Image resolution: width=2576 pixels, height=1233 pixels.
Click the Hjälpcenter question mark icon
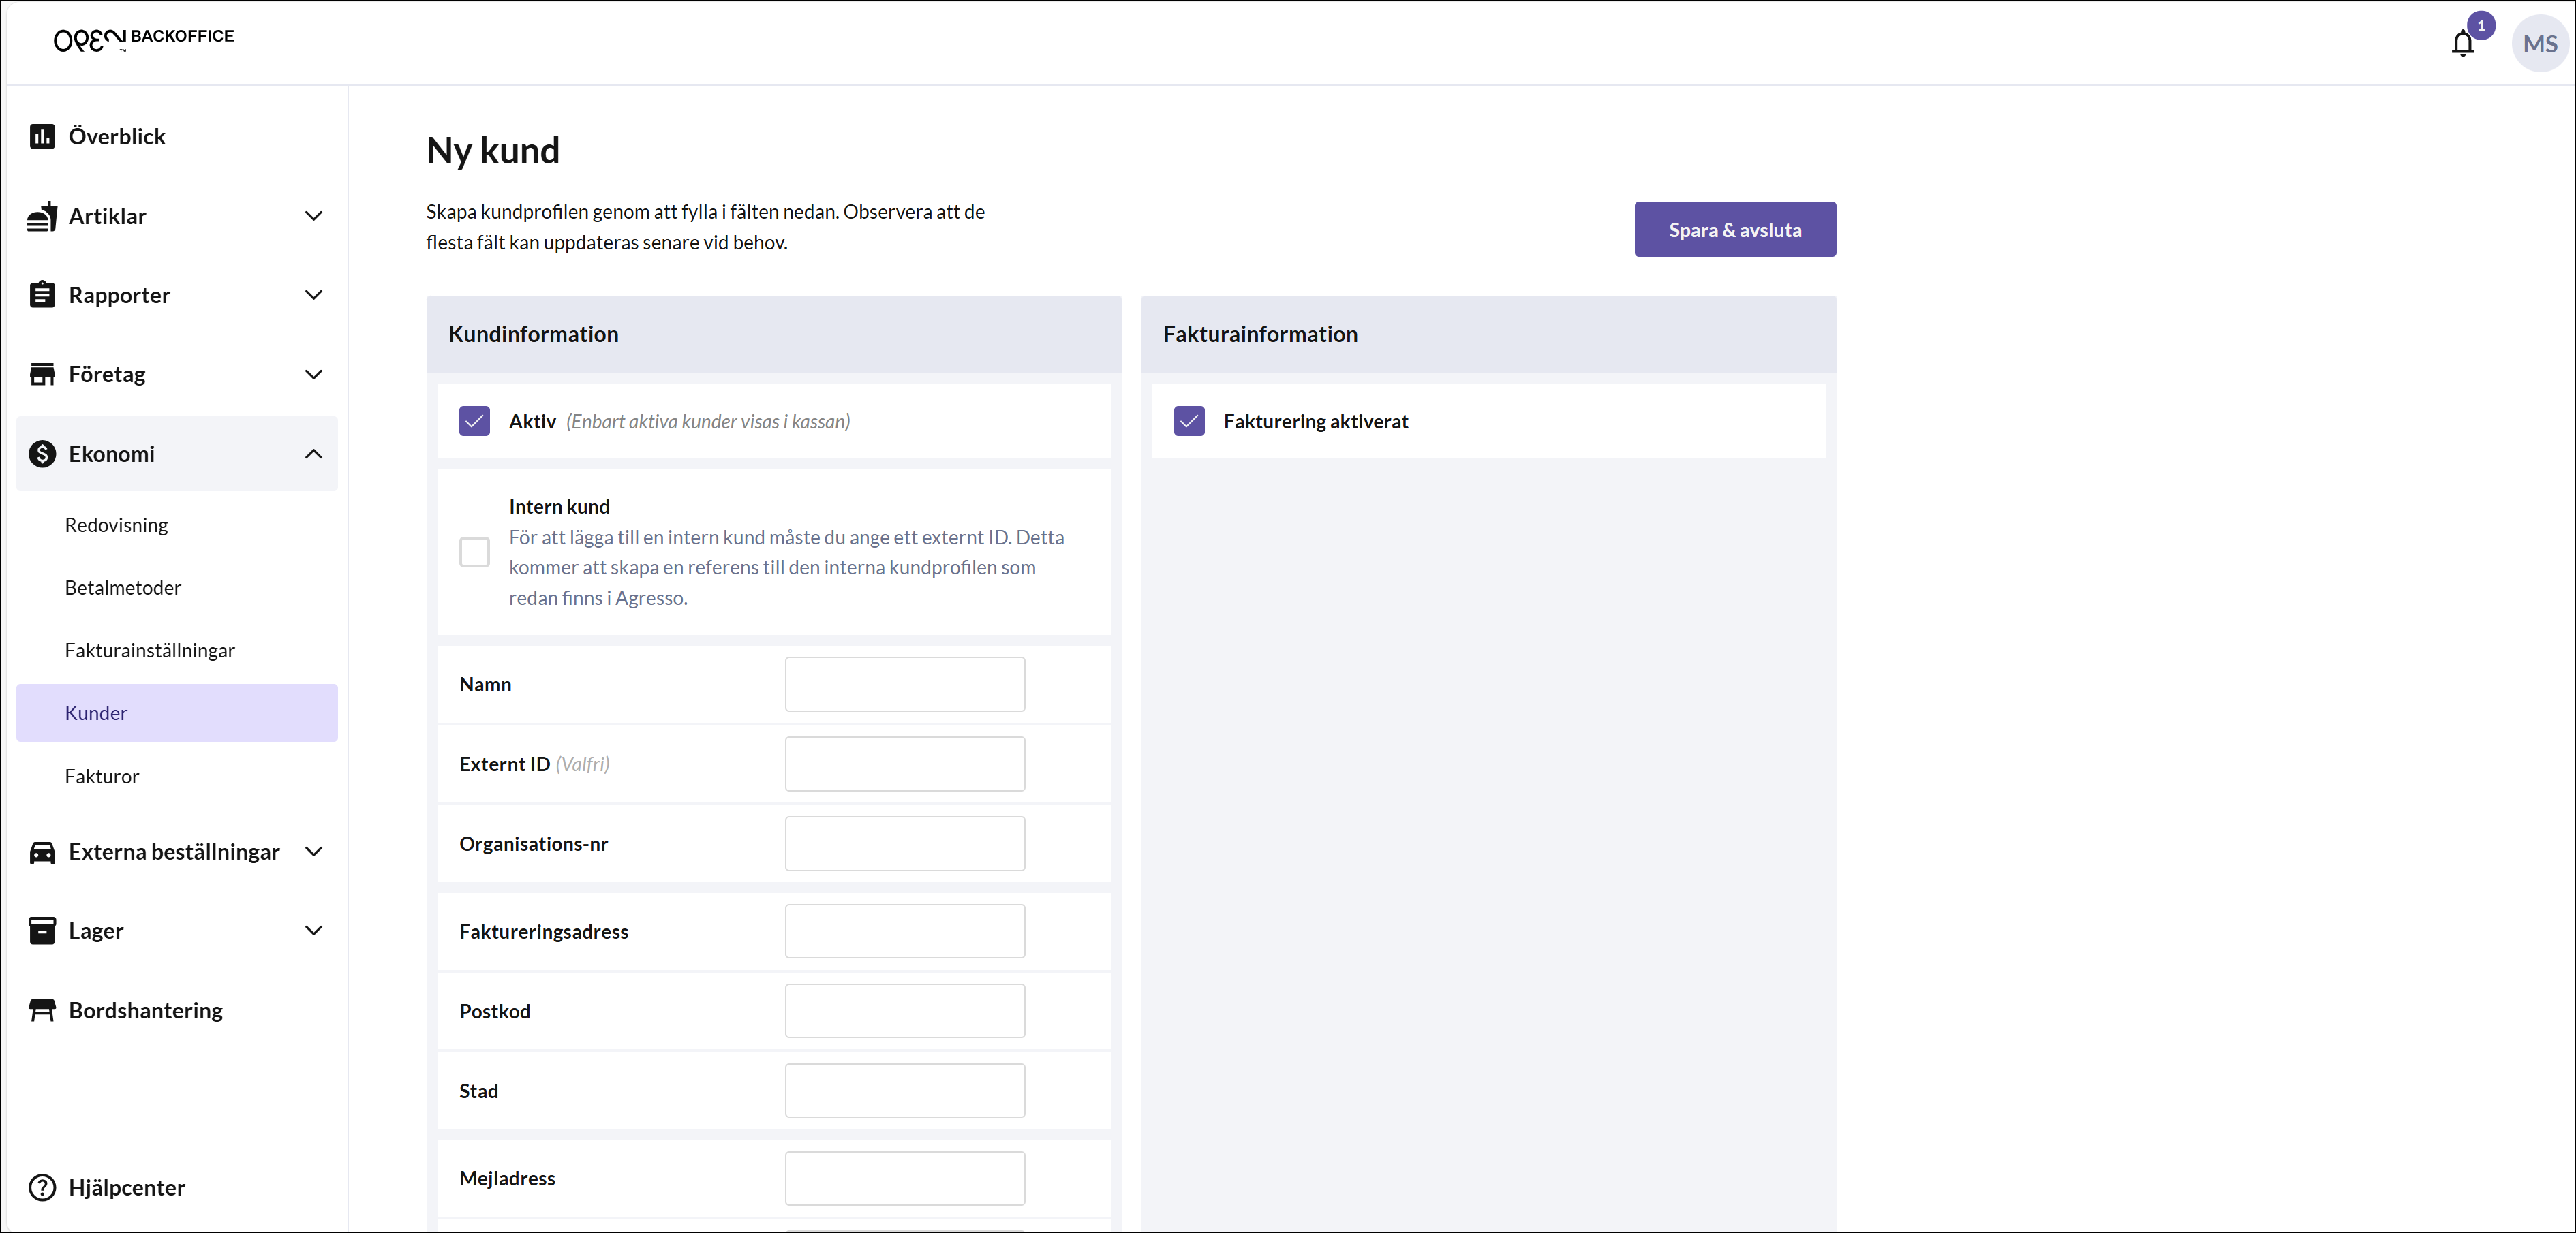tap(42, 1187)
